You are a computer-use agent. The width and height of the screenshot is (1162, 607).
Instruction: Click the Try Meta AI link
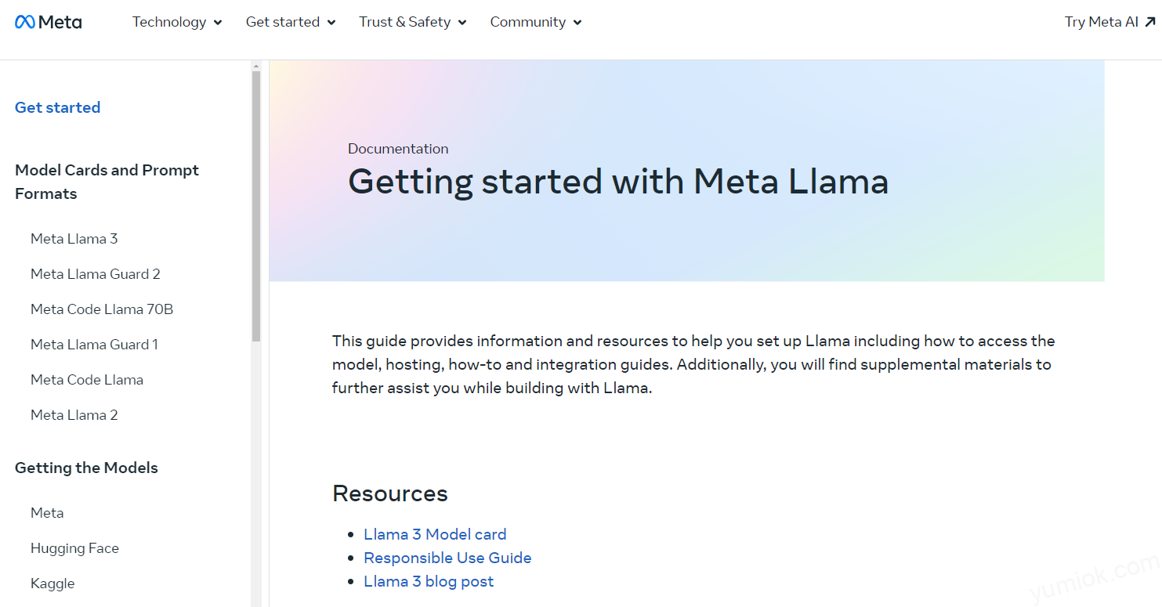coord(1110,22)
